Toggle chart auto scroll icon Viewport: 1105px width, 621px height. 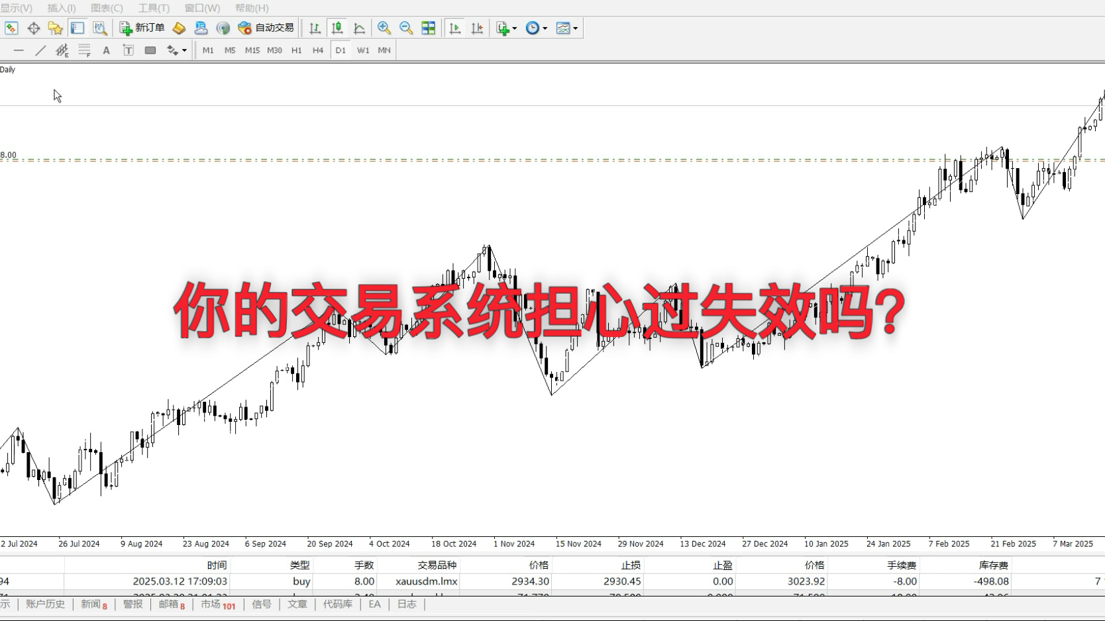click(x=454, y=28)
